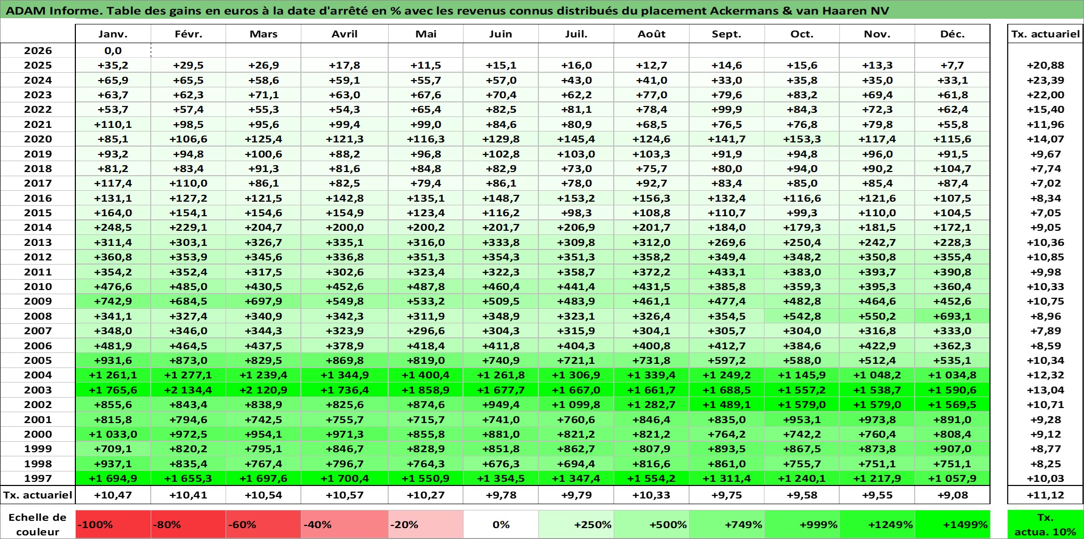Image resolution: width=1084 pixels, height=539 pixels.
Task: Click the +23,39 actuarial rate for 2024
Action: 1046,80
